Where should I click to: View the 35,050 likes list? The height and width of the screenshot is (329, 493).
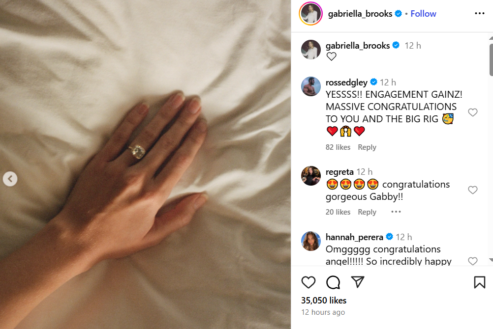(x=324, y=301)
